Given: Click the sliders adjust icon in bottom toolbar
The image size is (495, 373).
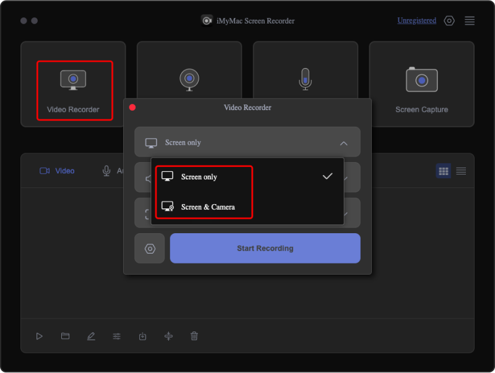Looking at the screenshot, I should pyautogui.click(x=117, y=336).
